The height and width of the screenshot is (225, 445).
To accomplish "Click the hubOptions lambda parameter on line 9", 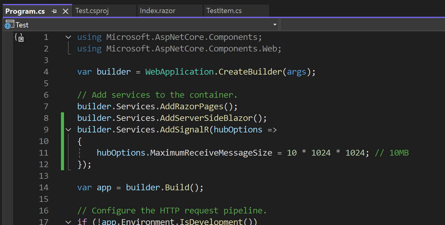I will [238, 130].
